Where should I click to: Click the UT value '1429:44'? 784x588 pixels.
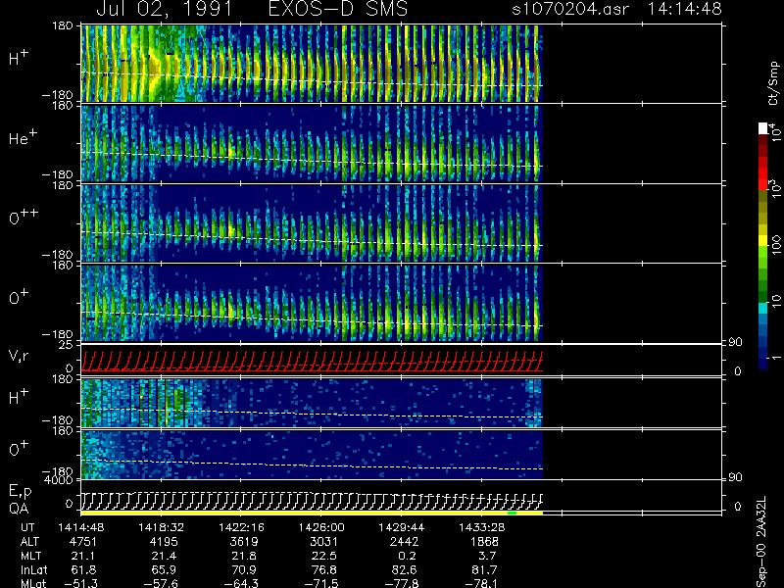point(402,527)
